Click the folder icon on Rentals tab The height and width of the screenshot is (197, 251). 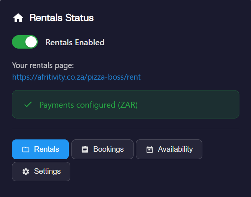[x=26, y=150]
